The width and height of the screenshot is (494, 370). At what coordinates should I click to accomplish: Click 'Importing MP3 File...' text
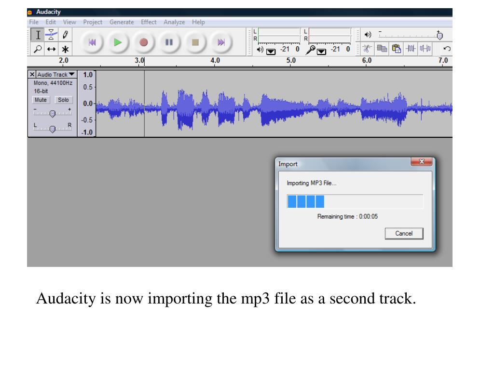pos(312,183)
